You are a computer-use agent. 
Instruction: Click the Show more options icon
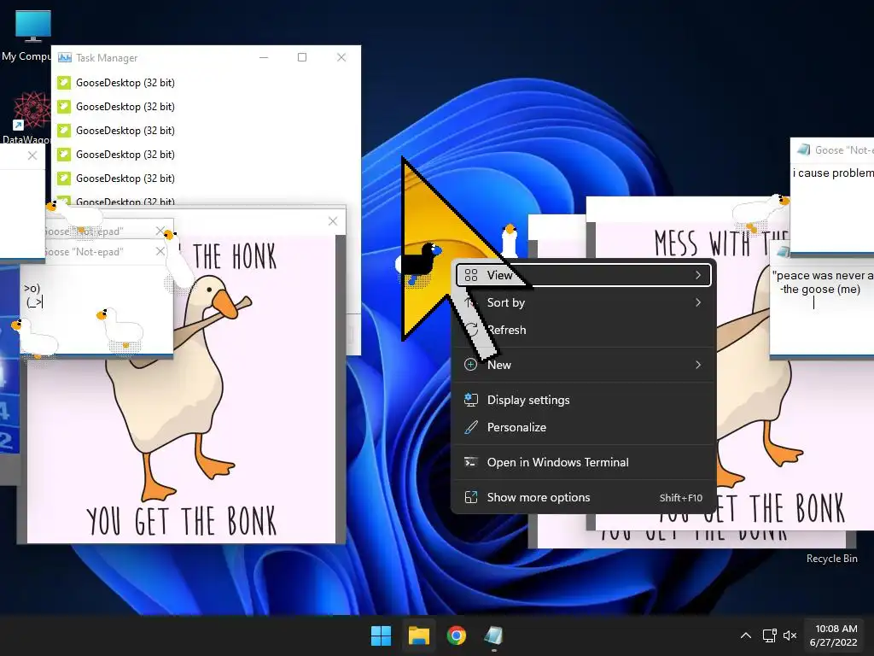471,497
